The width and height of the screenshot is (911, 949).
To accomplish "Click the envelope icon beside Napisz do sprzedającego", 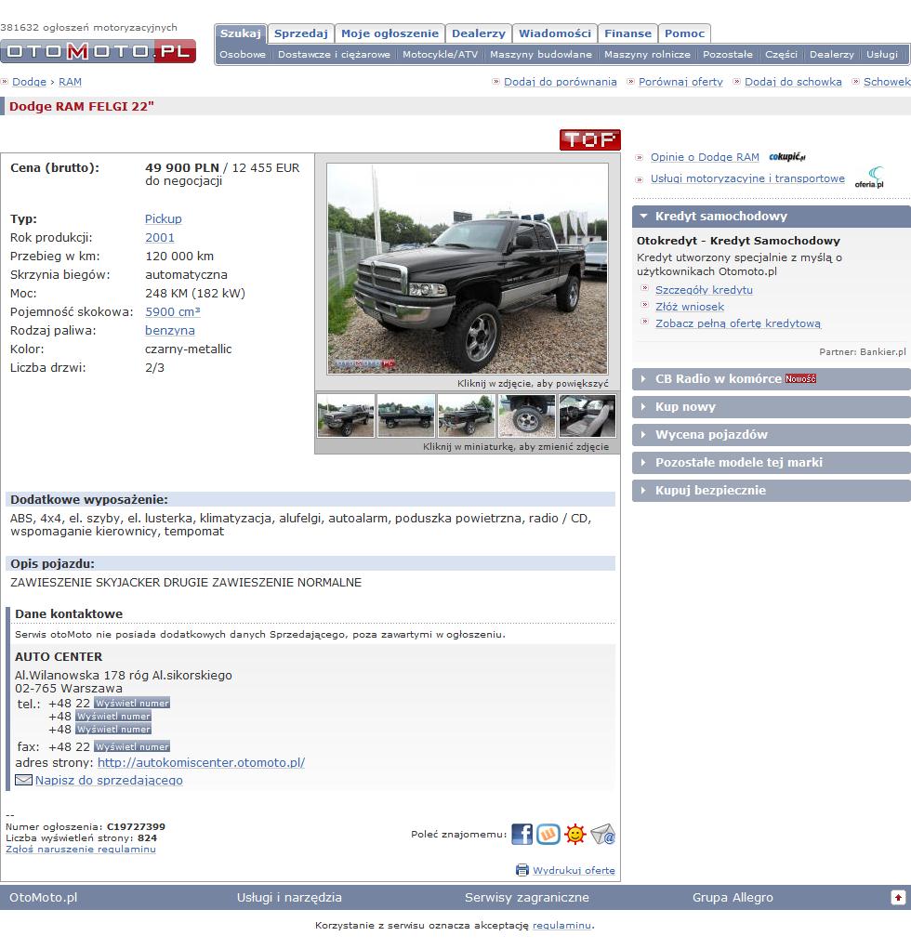I will [23, 780].
